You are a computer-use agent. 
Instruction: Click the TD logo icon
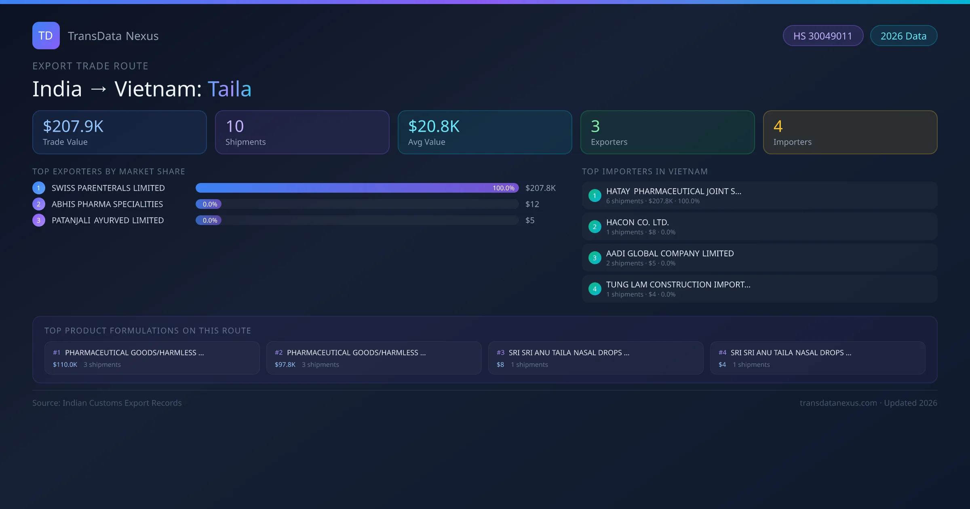[46, 36]
